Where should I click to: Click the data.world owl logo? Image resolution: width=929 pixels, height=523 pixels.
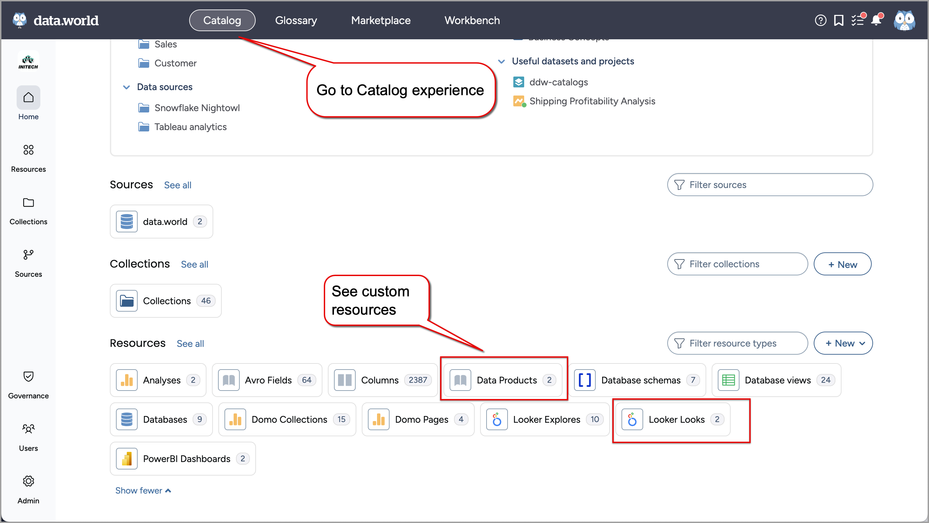pos(20,20)
